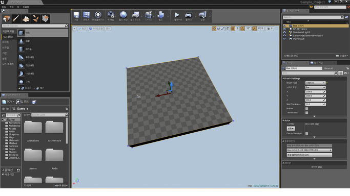The height and width of the screenshot is (196, 350).
Task: Open the Build options dropdown arrow
Action: click(x=168, y=16)
